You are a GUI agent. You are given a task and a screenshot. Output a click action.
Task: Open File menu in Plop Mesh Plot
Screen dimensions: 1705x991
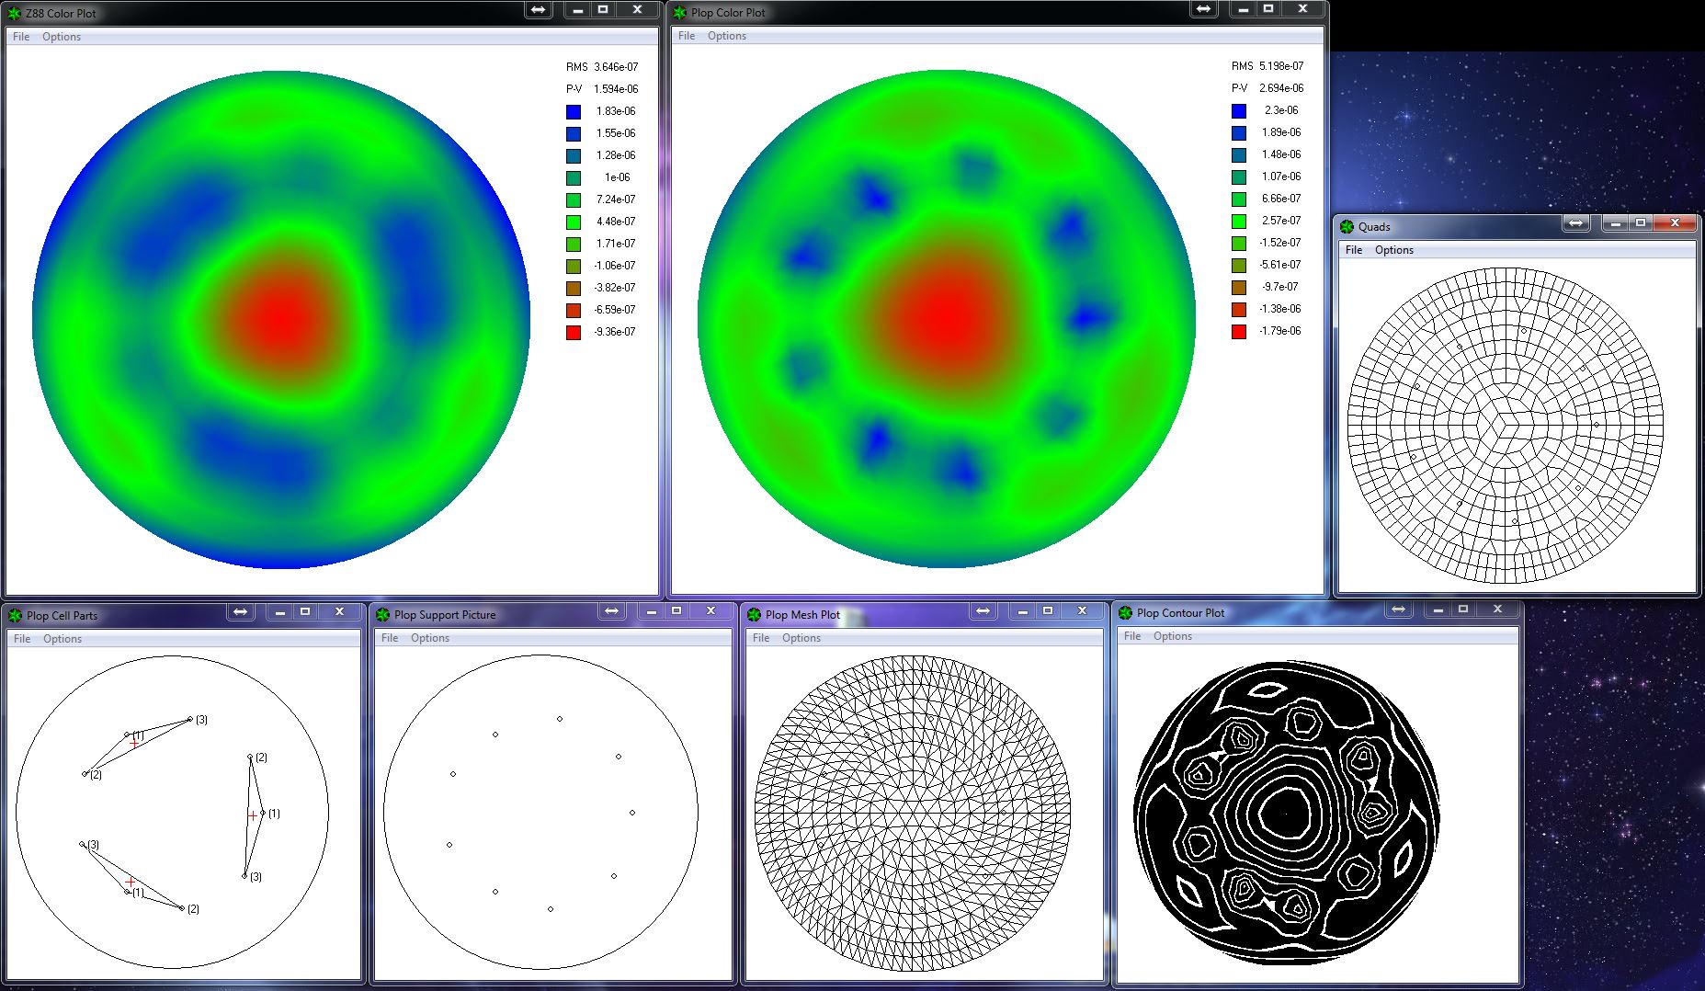click(x=761, y=638)
